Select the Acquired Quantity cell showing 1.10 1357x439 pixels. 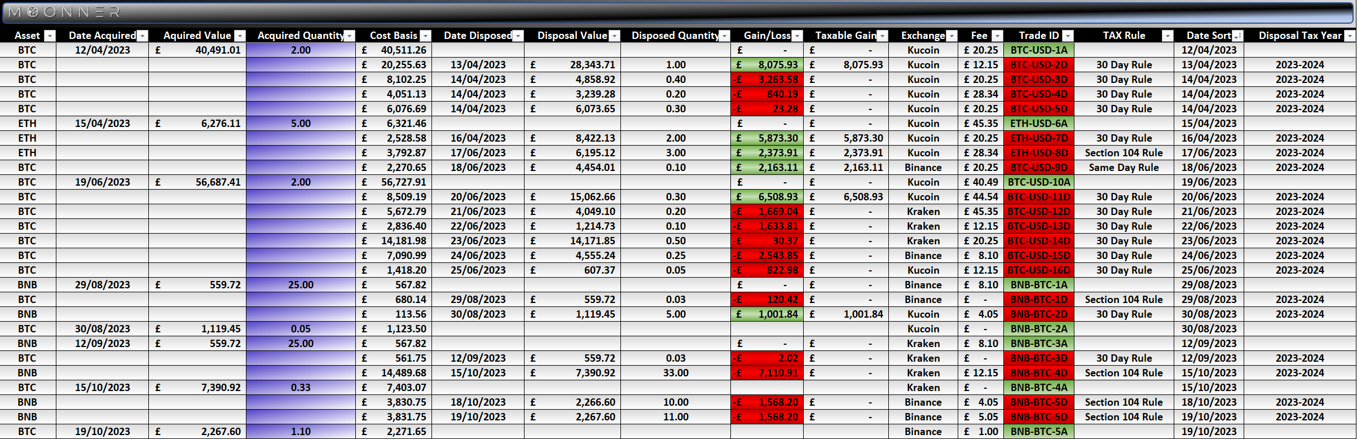[x=301, y=432]
